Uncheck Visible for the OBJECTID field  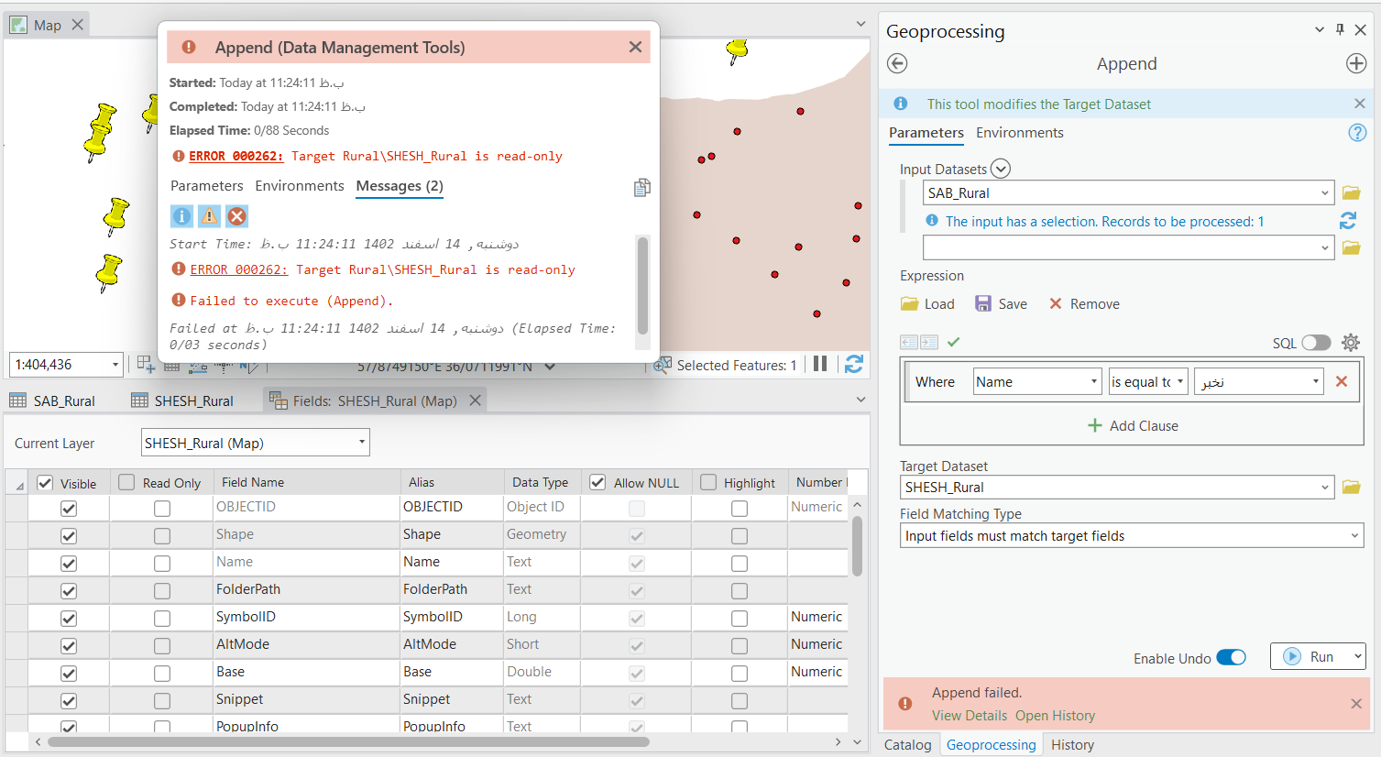pyautogui.click(x=69, y=506)
